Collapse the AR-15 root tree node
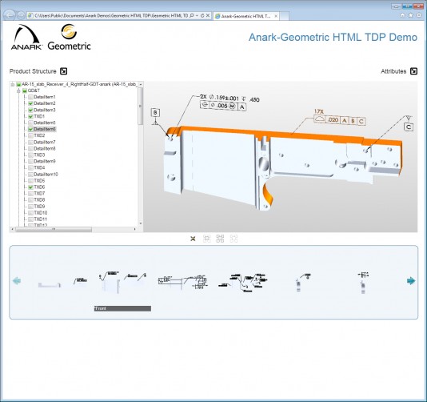Image resolution: width=427 pixels, height=402 pixels. 13,84
